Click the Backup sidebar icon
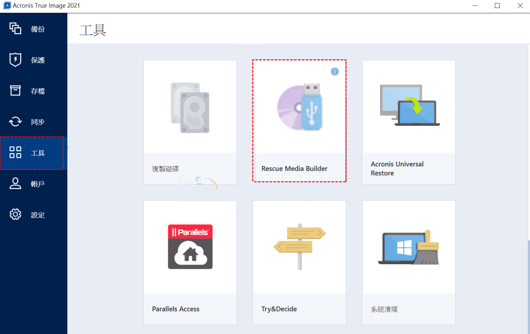 [15, 29]
